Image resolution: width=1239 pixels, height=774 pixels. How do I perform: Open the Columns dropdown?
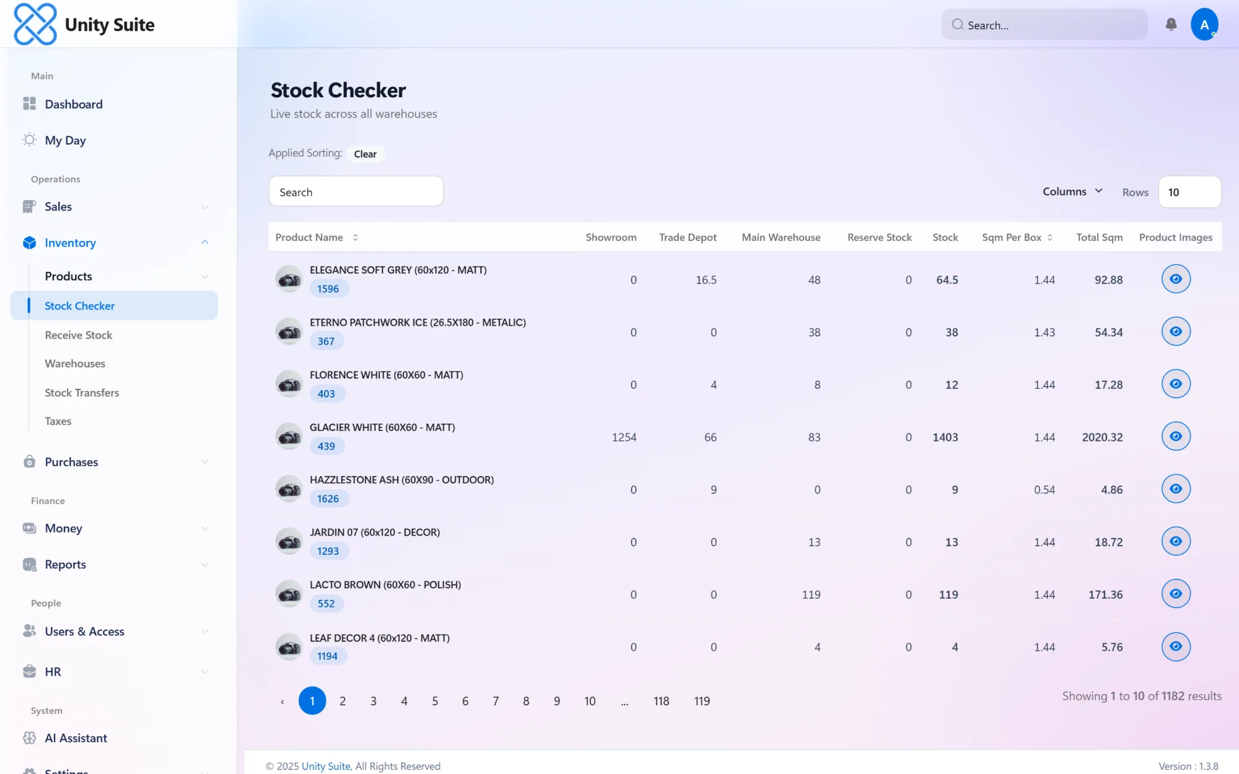coord(1072,191)
